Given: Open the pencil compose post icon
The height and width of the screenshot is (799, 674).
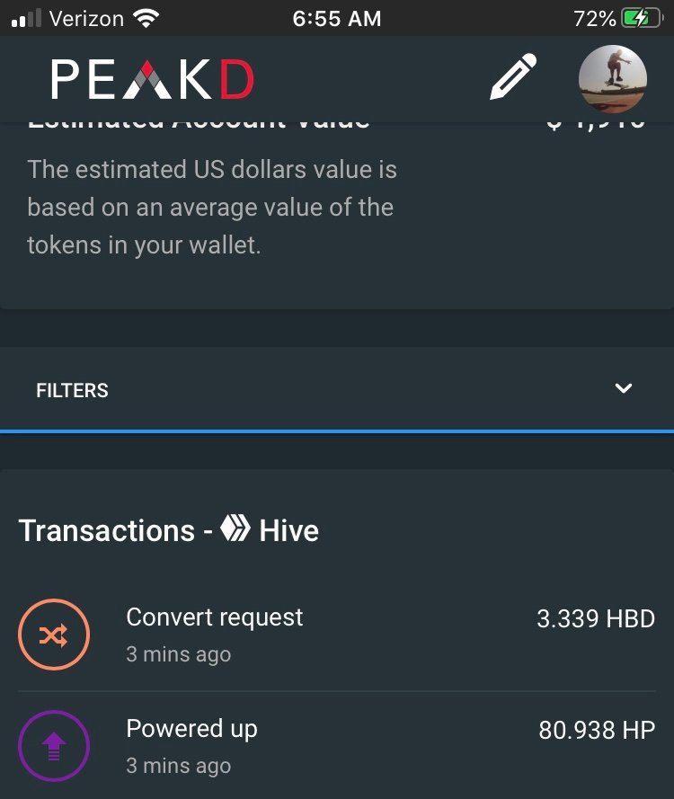Looking at the screenshot, I should click(513, 76).
